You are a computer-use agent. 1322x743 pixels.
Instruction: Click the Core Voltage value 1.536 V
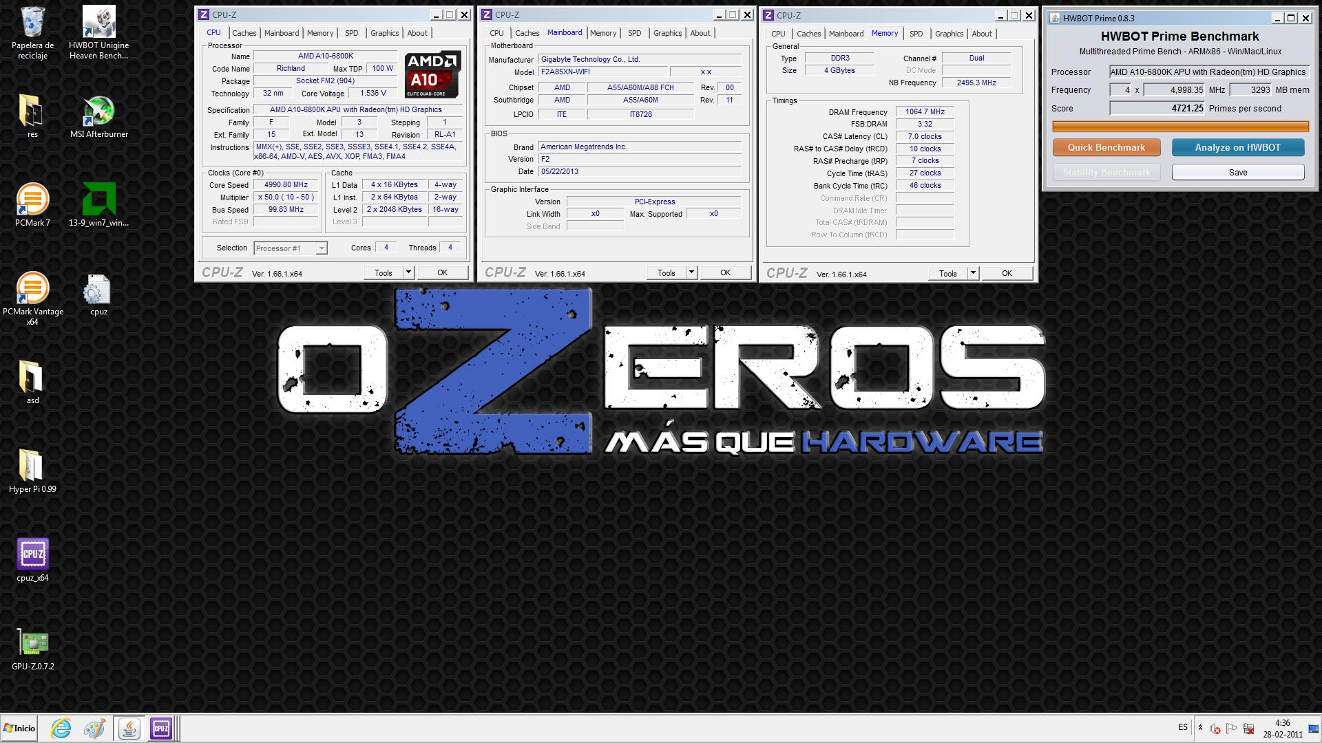tap(373, 93)
